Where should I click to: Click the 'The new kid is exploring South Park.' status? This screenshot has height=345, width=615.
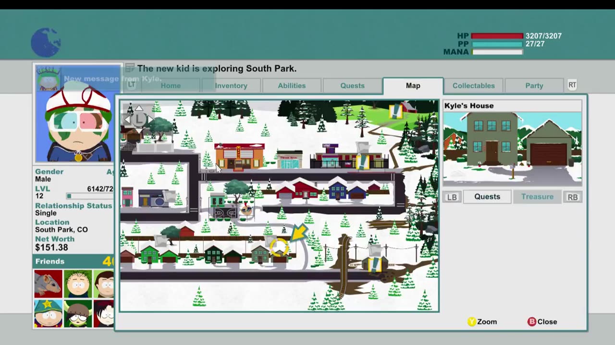pos(217,69)
